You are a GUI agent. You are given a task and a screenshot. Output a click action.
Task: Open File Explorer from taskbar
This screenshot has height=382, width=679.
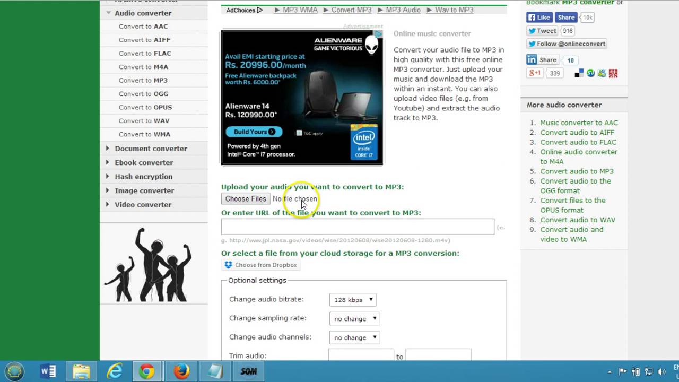coord(81,371)
